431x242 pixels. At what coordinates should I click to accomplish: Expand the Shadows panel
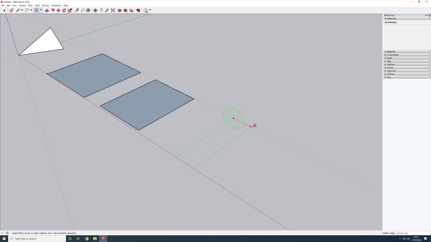pyautogui.click(x=391, y=65)
